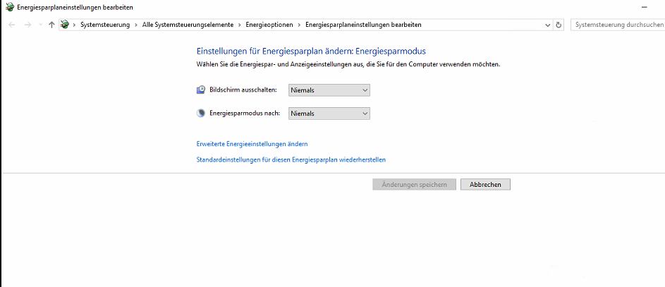Open the Bildschirm ausschalten dropdown
The height and width of the screenshot is (287, 665).
point(329,90)
